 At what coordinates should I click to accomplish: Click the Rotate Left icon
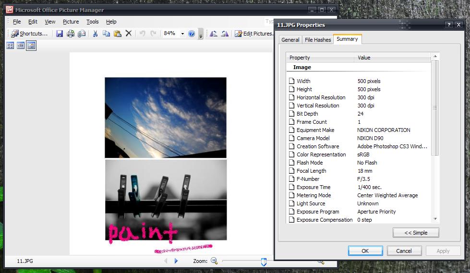click(214, 34)
